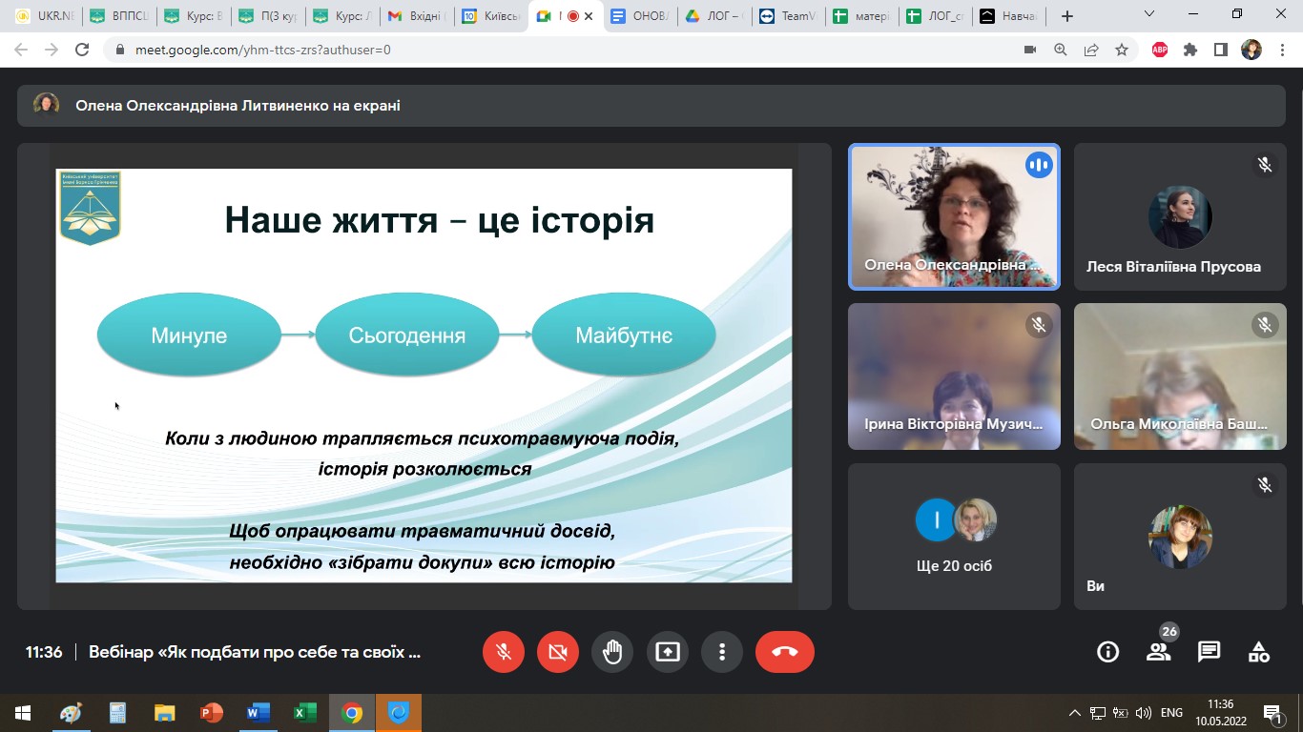Click the 'Ще 20 осіб' participants tile

pos(954,536)
